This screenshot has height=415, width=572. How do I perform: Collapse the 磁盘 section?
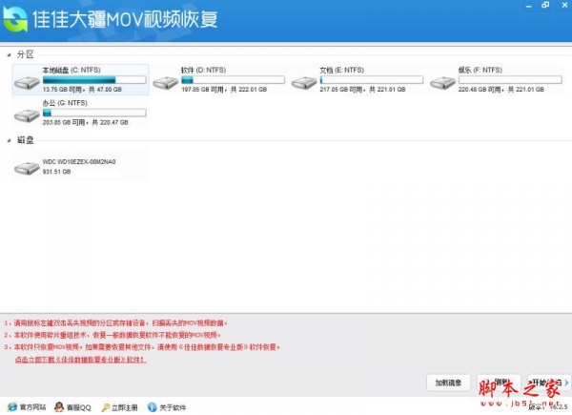pos(9,140)
